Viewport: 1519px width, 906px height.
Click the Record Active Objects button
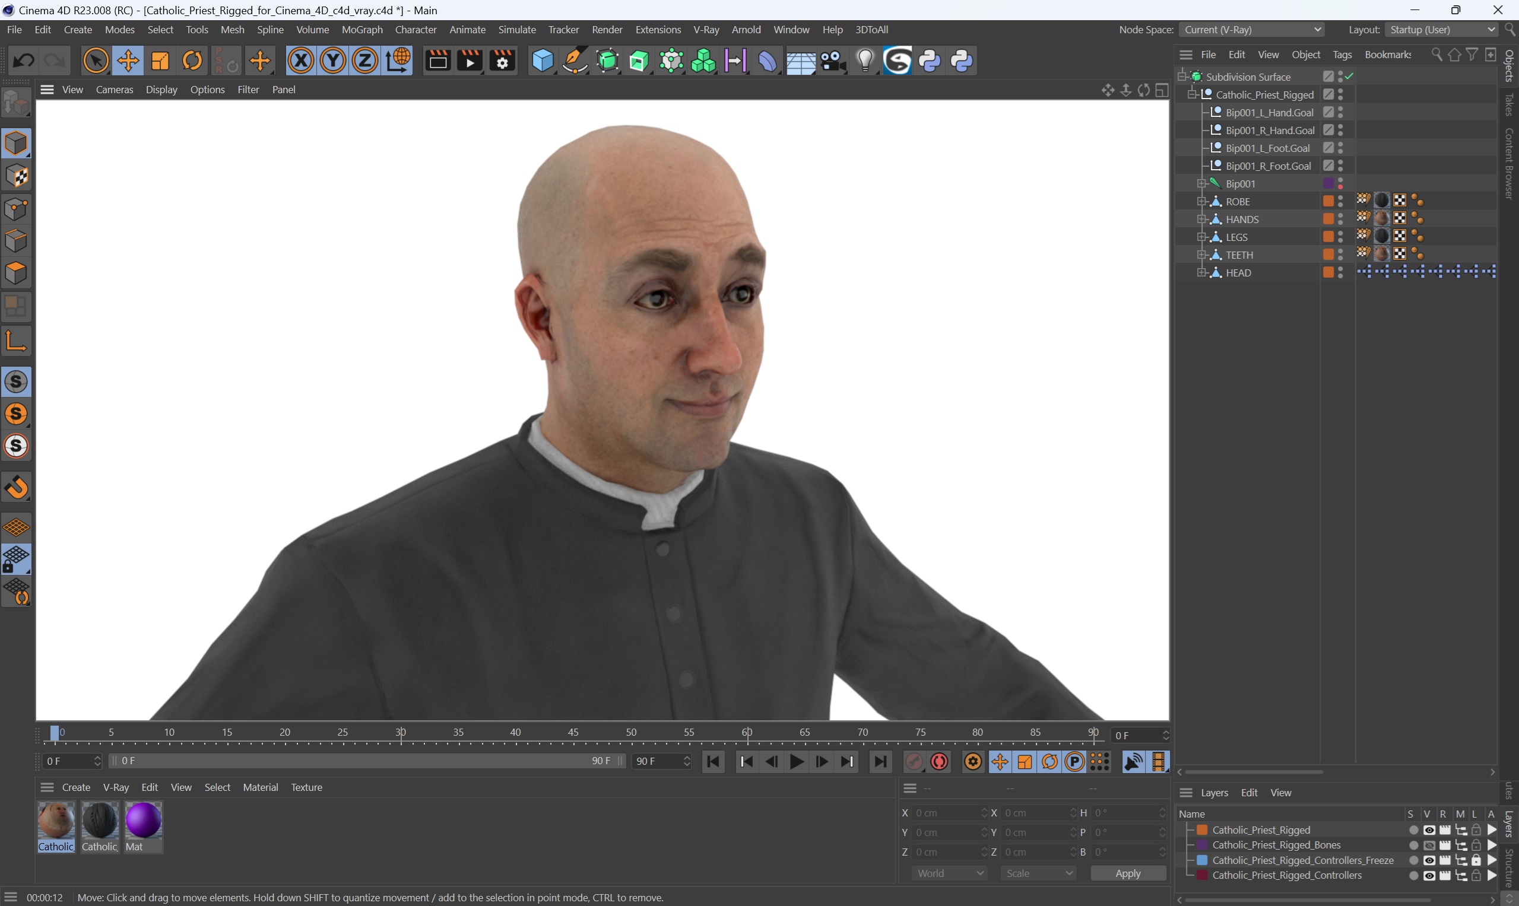[x=914, y=762]
